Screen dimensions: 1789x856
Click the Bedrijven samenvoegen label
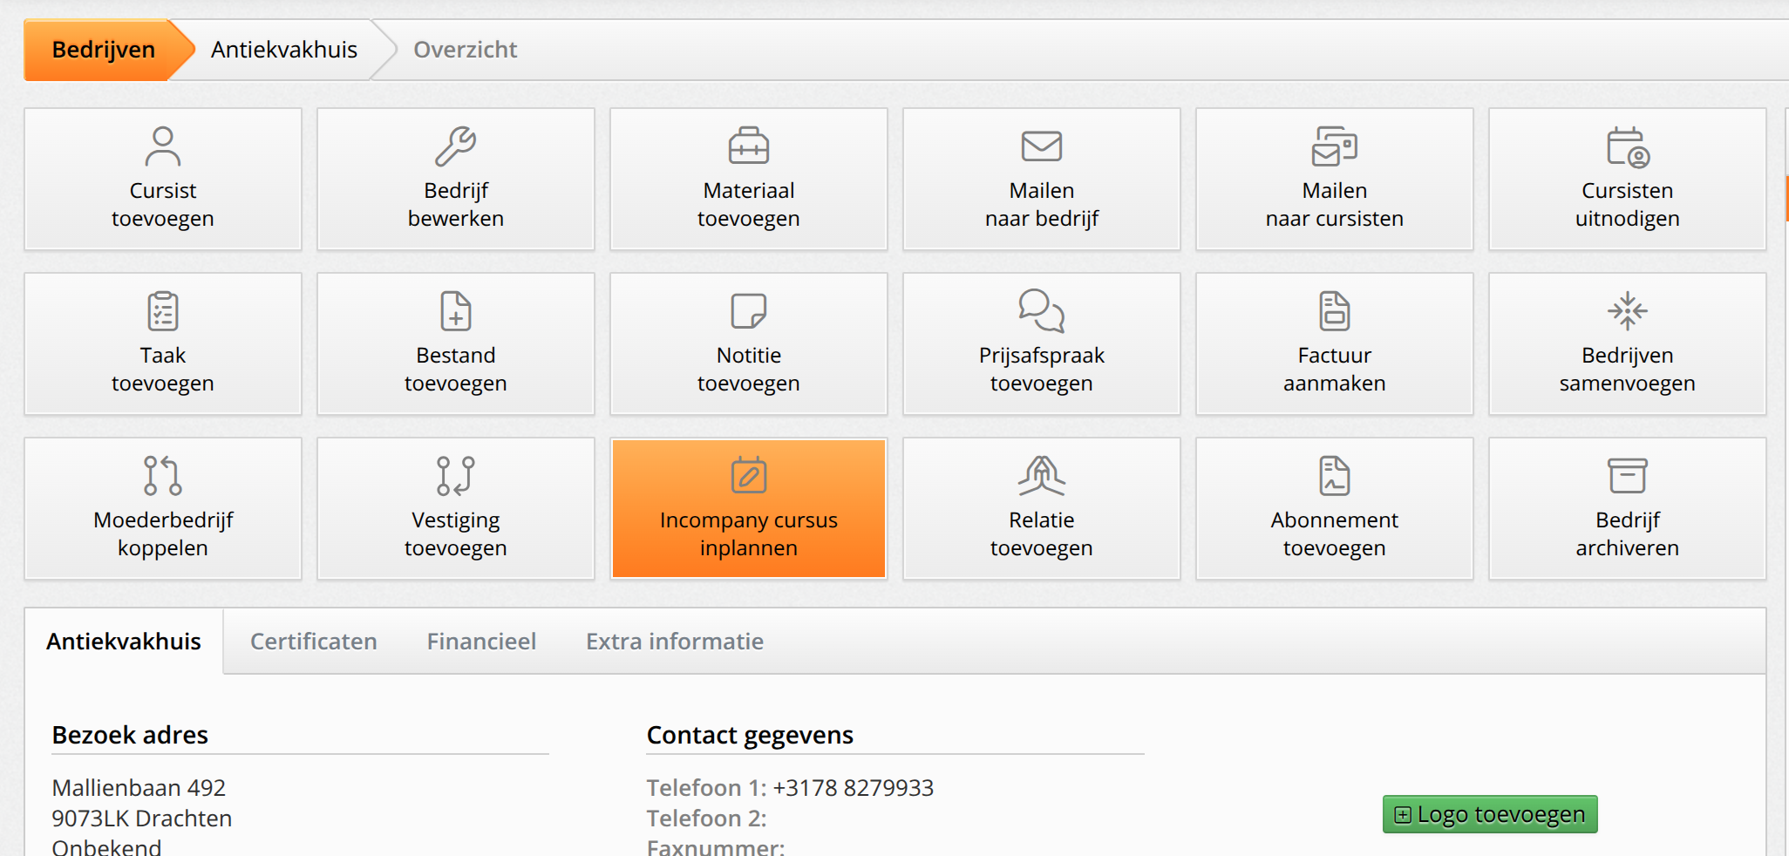coord(1628,369)
